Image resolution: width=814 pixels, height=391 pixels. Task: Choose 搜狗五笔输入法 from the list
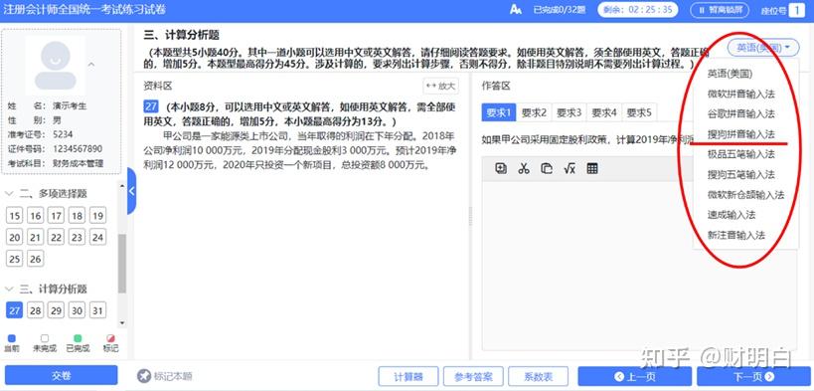tap(740, 175)
